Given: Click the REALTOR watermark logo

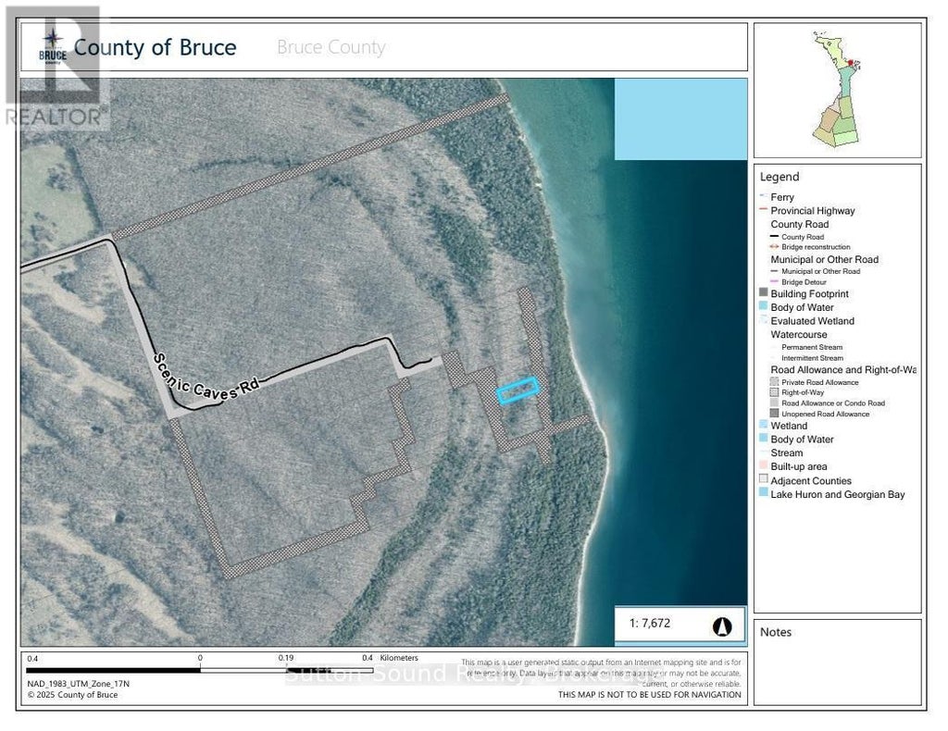Looking at the screenshot, I should click(54, 67).
